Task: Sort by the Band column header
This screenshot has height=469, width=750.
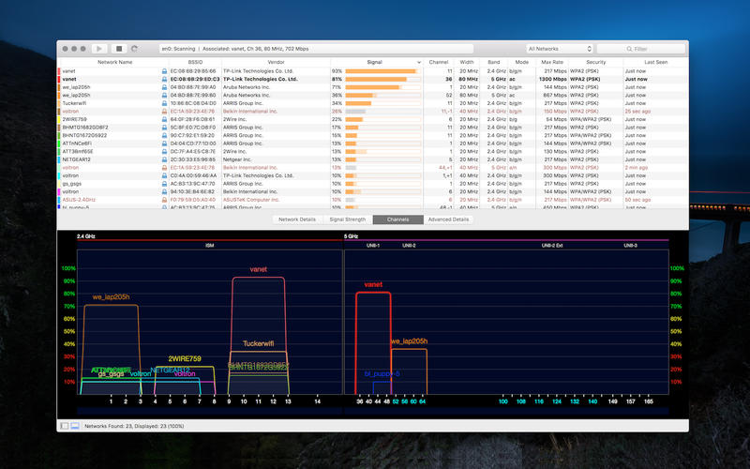Action: 494,62
